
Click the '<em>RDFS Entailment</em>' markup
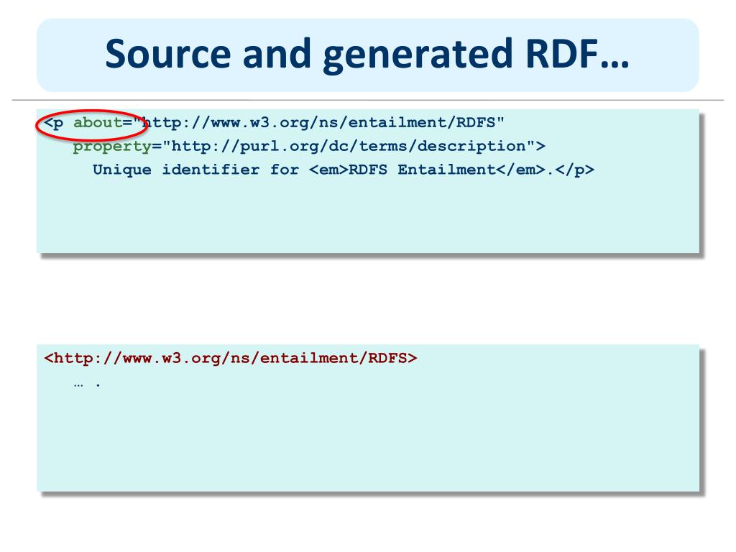[427, 170]
